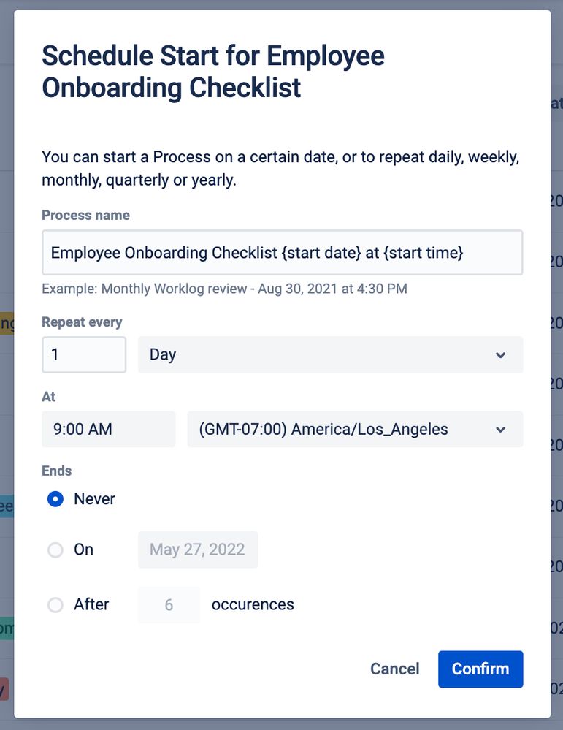Click the occurences label text
Image resolution: width=563 pixels, height=730 pixels.
pos(253,605)
